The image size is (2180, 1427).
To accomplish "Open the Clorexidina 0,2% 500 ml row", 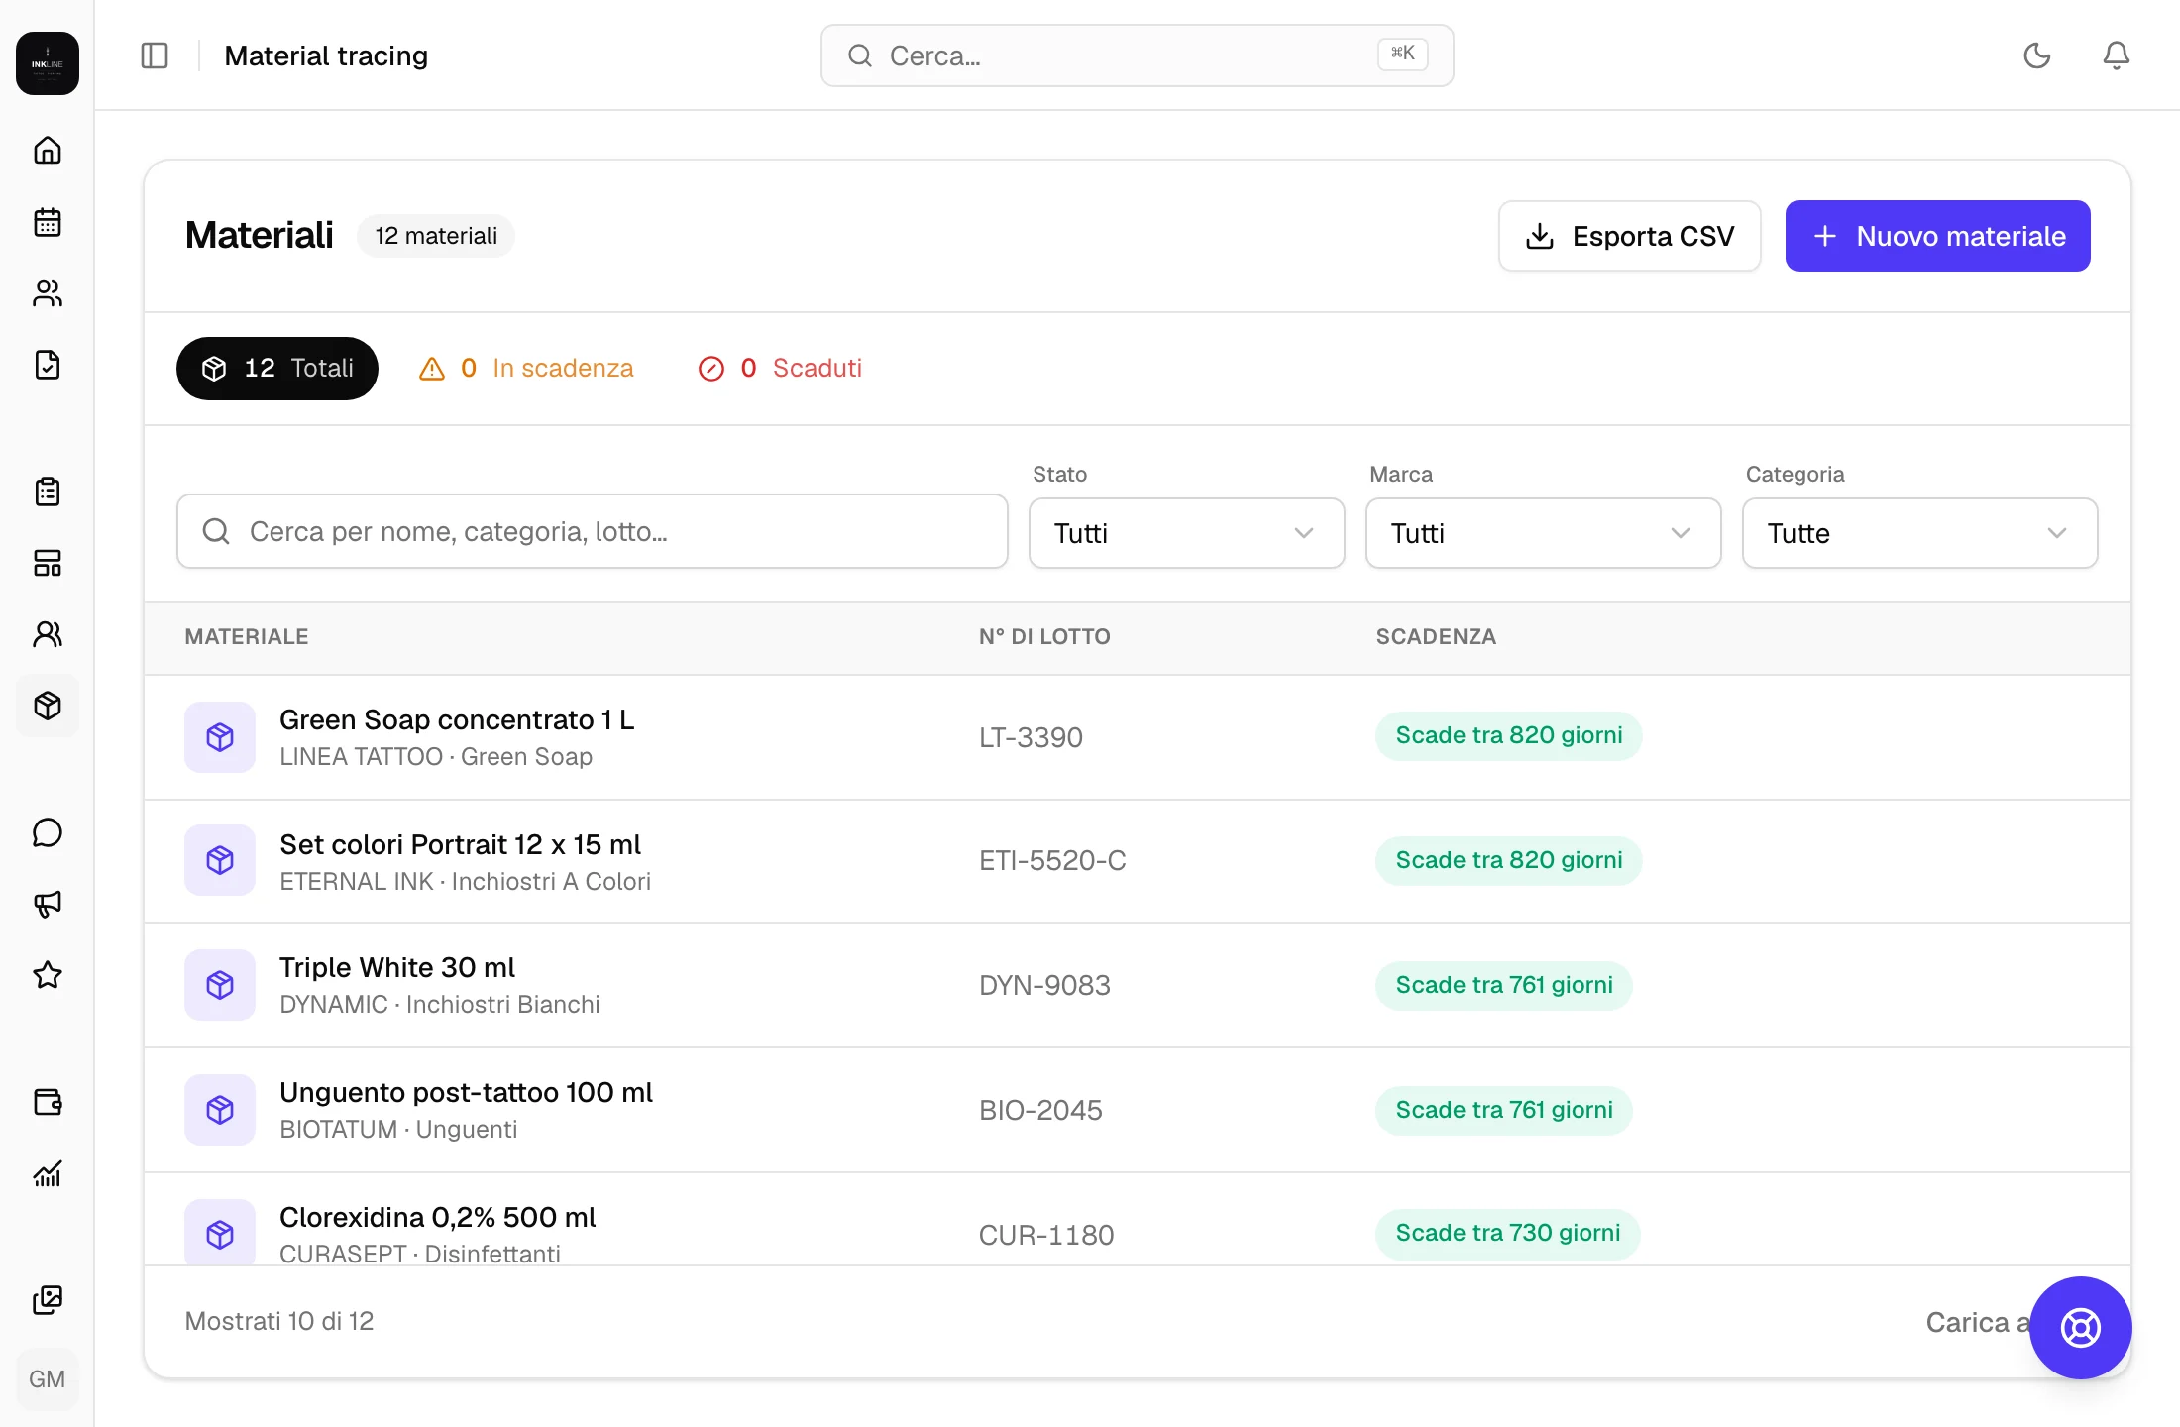I will click(1138, 1220).
